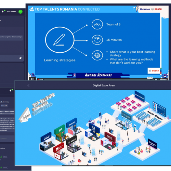This screenshot has width=171, height=171.
Task: Click the '15 minutes' text
Action: 114,40
